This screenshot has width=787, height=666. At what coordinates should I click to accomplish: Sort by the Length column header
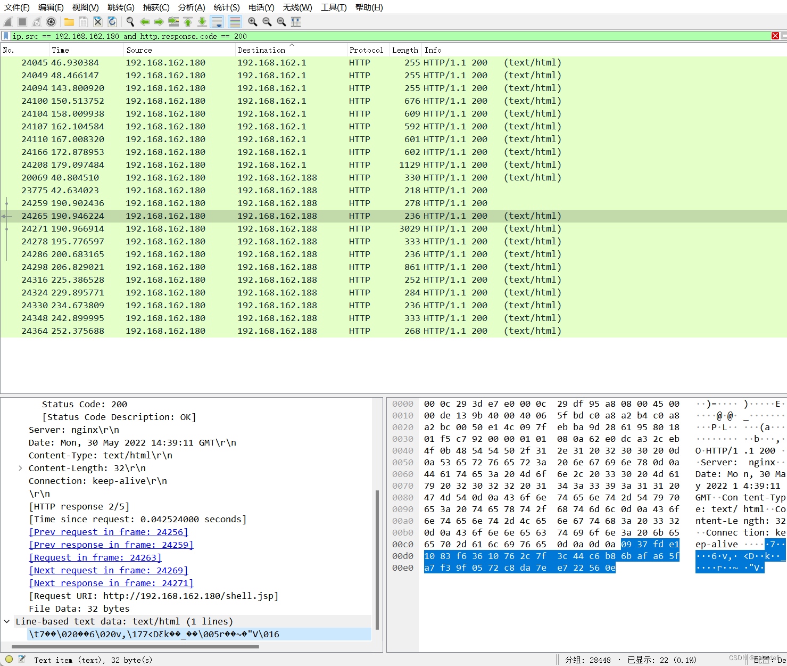[x=405, y=50]
